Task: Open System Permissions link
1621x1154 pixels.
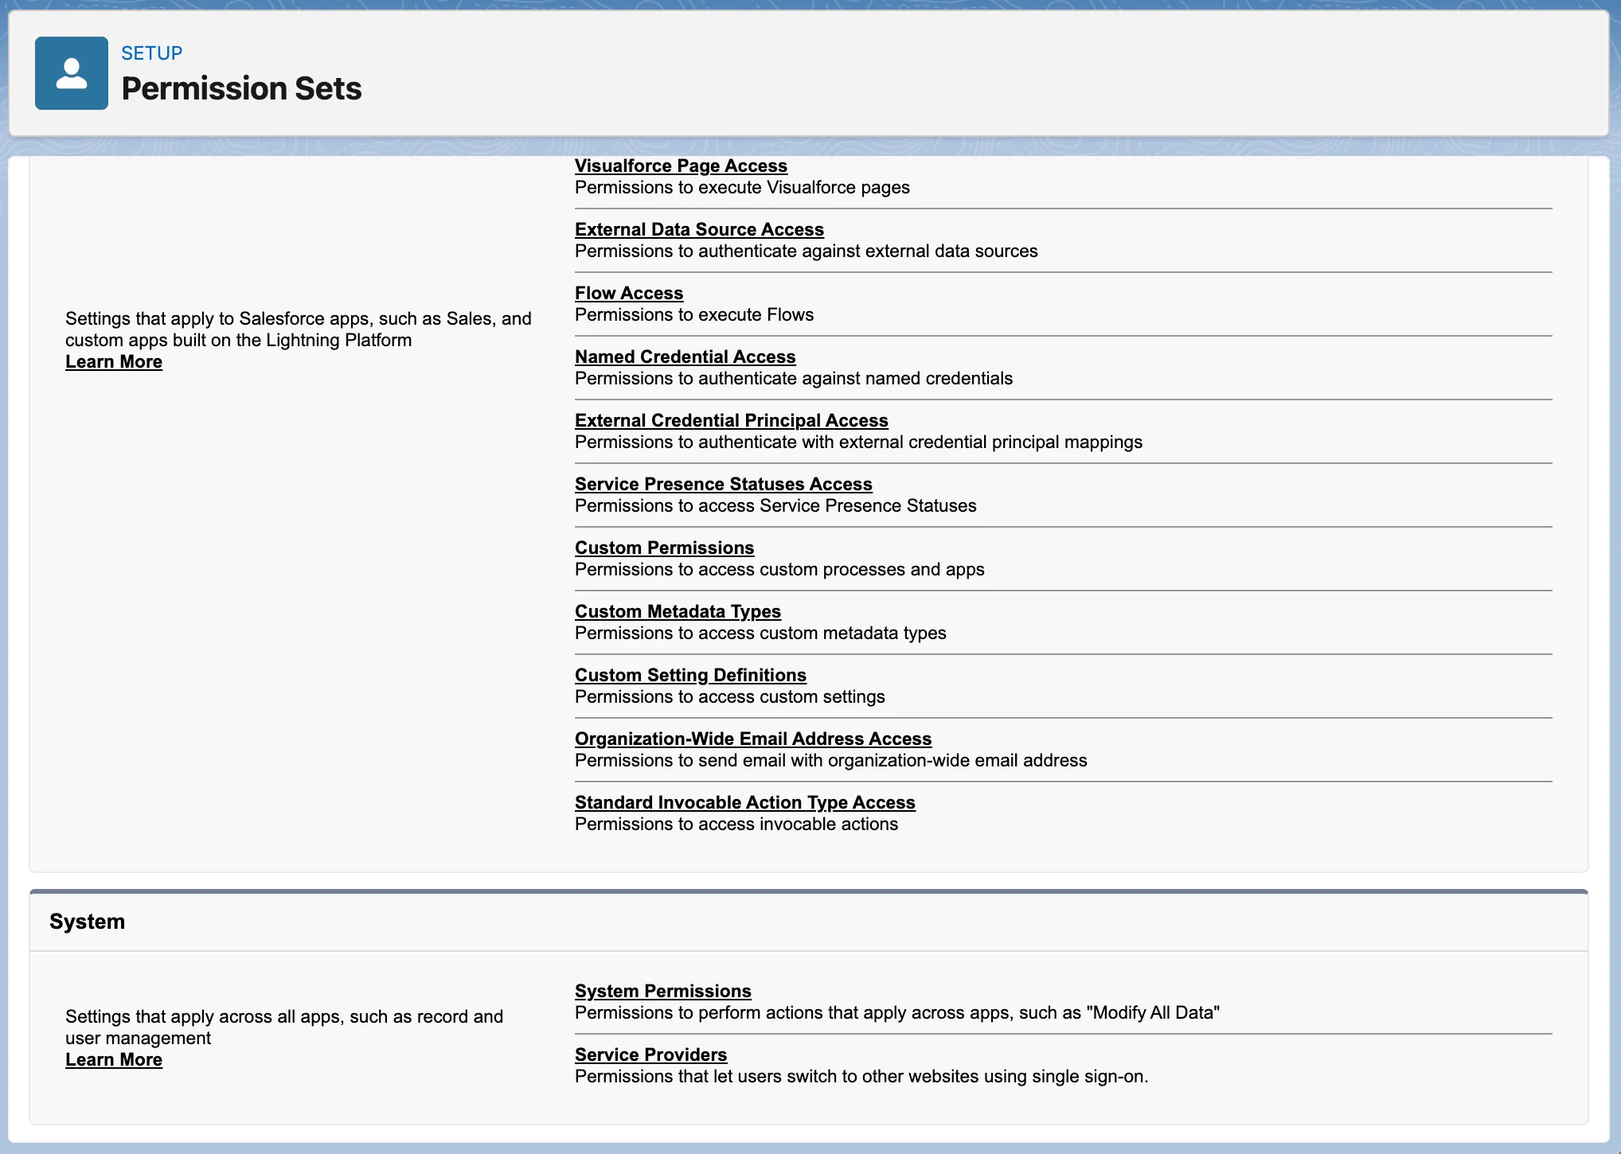Action: [x=662, y=991]
